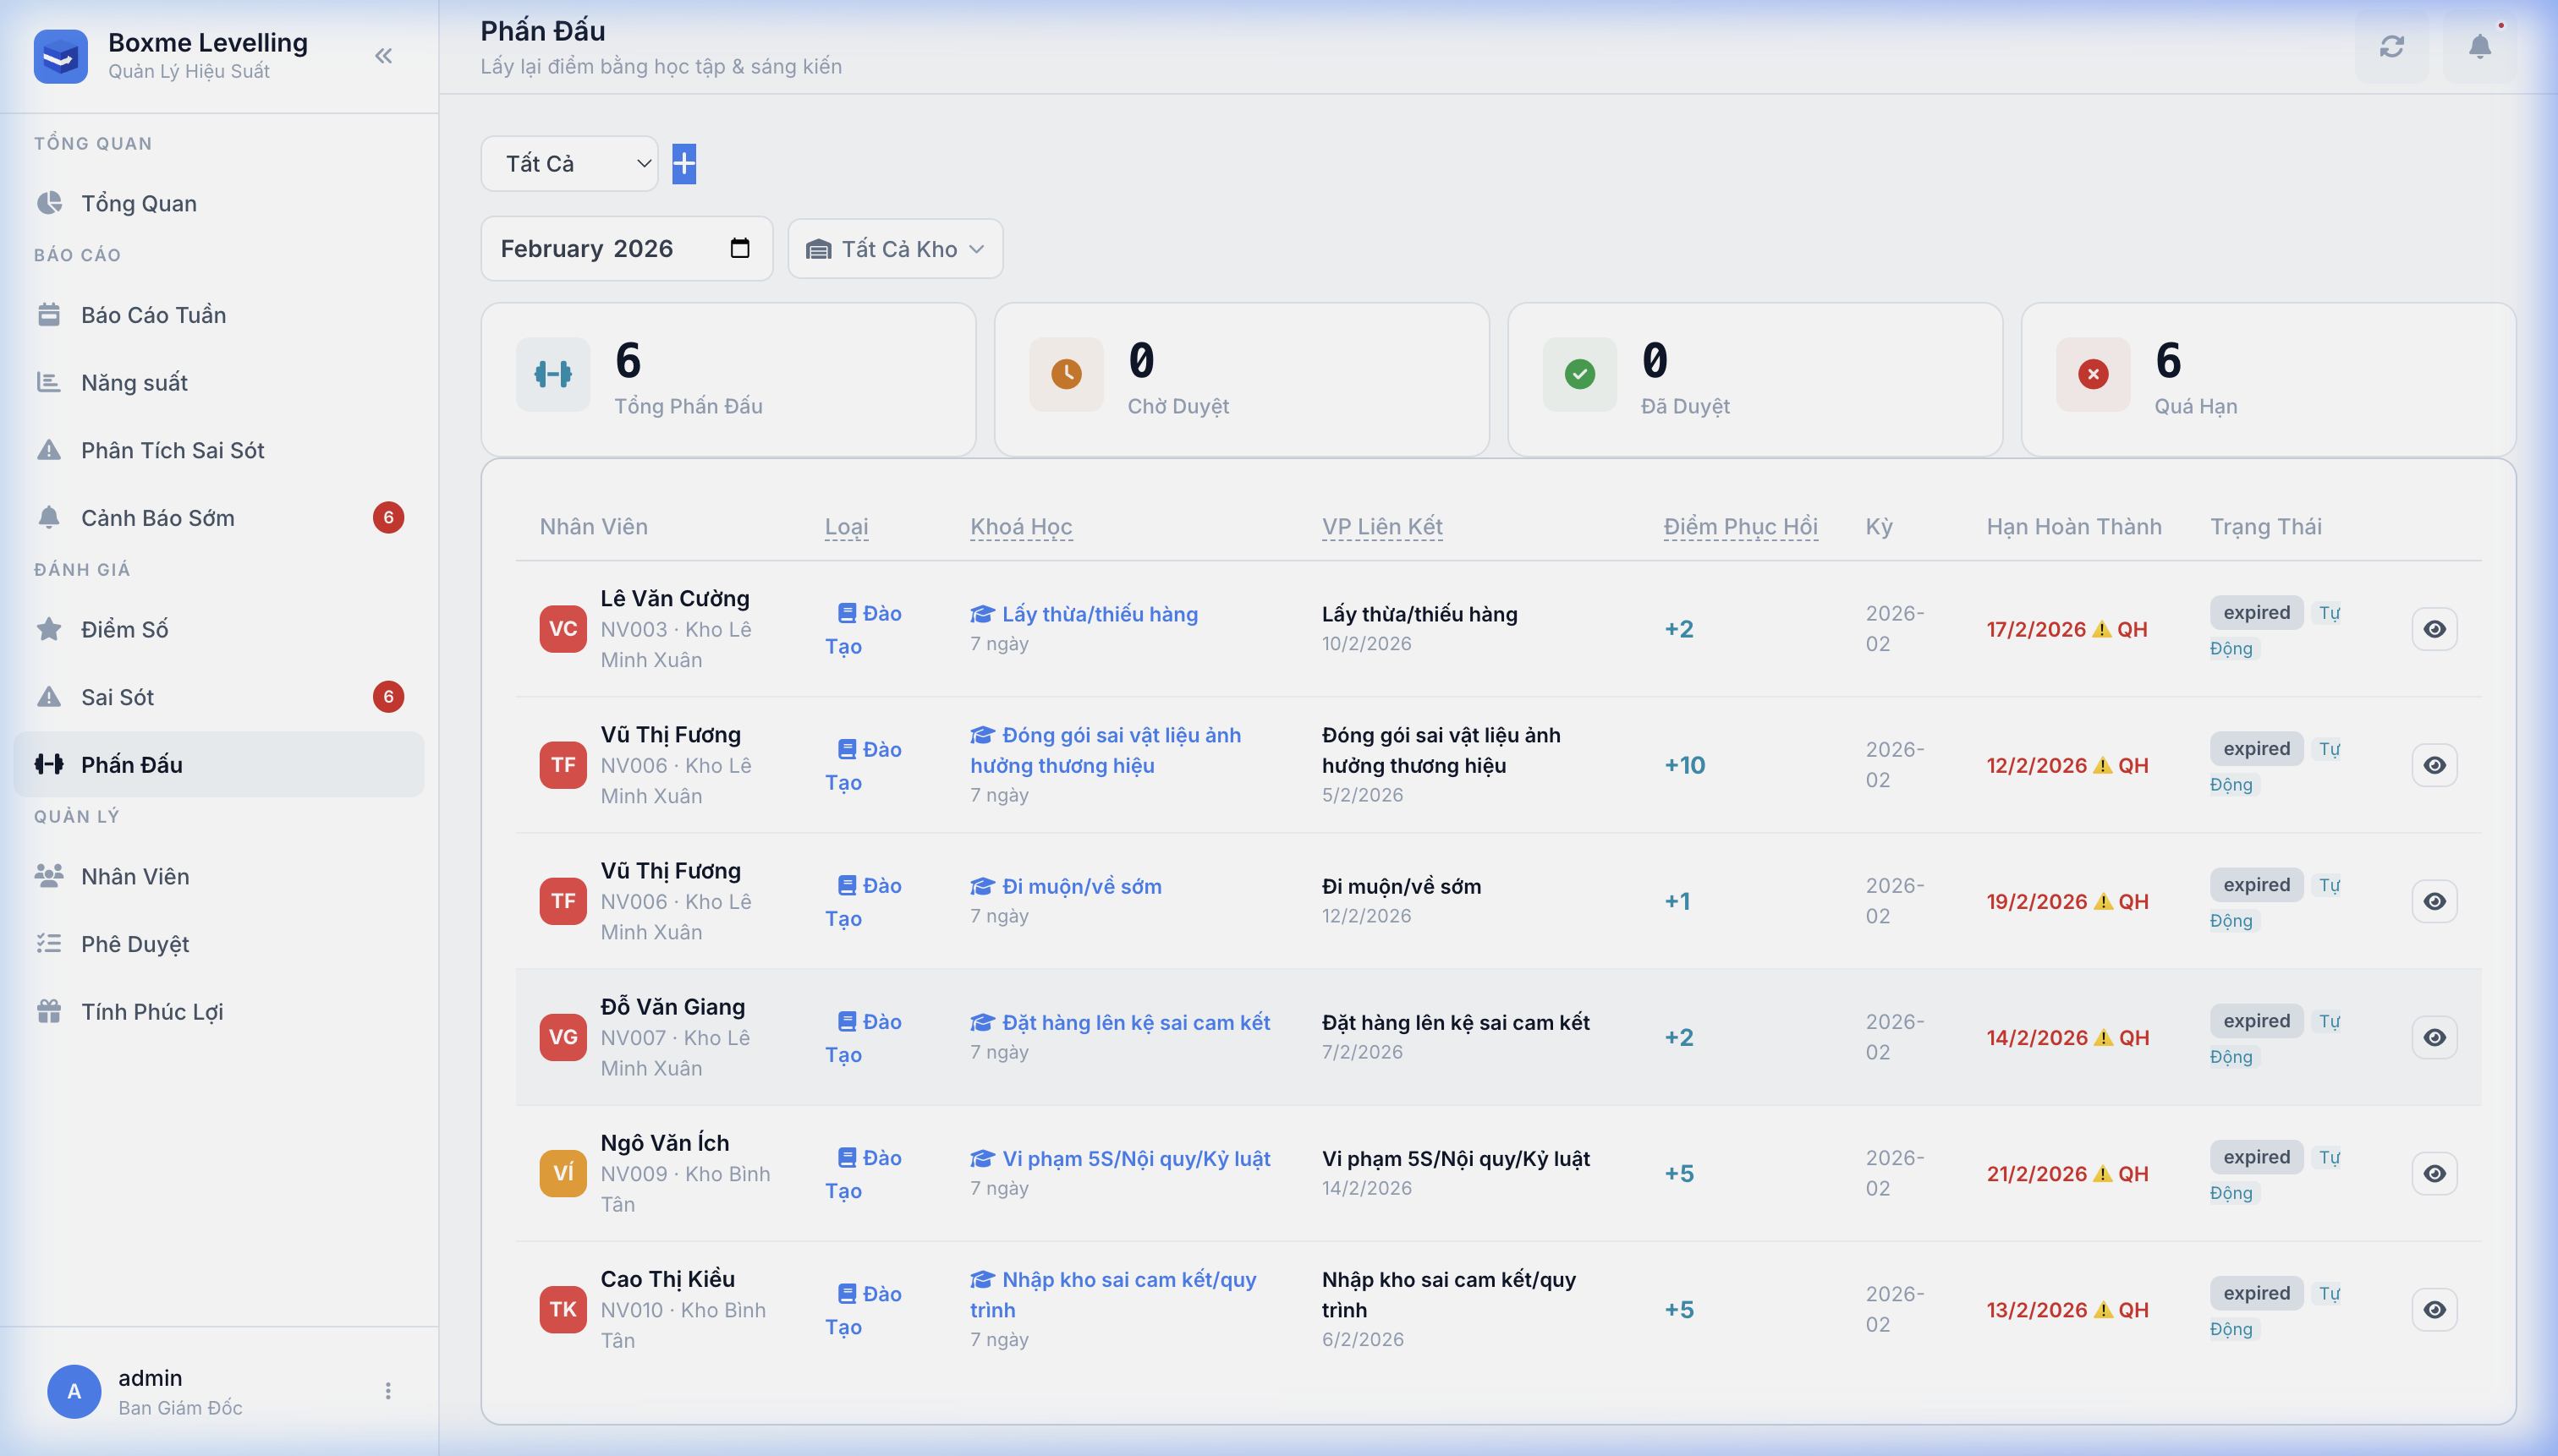The image size is (2558, 1456).
Task: View details eye icon for Cao Thị Kiều
Action: (x=2434, y=1309)
